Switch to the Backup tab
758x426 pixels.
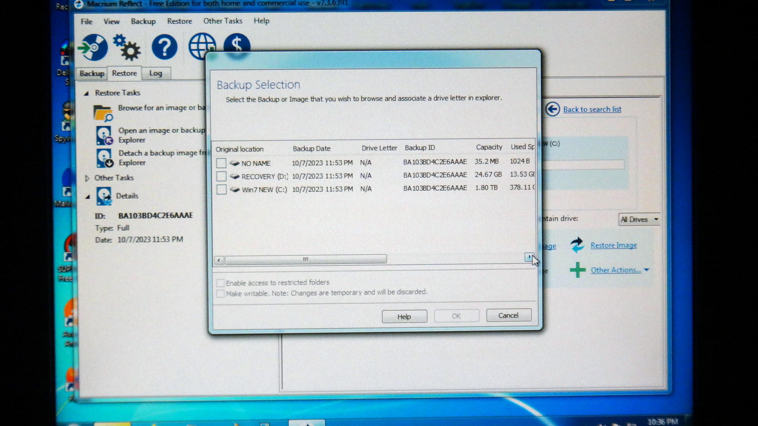coord(92,73)
